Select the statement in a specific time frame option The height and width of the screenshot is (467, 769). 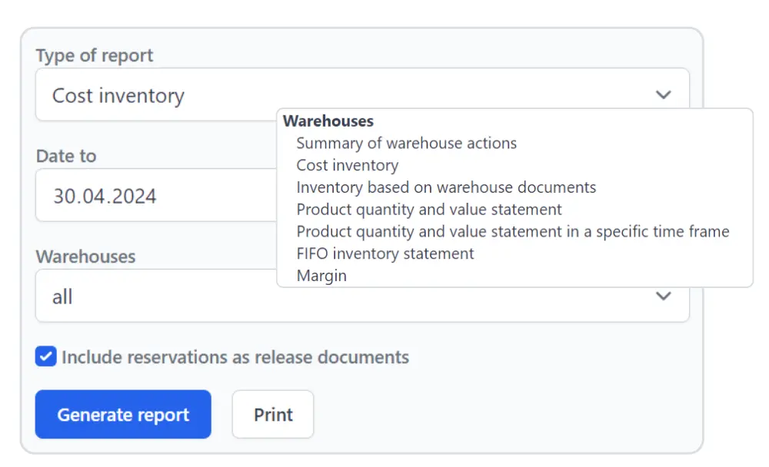[x=513, y=232]
